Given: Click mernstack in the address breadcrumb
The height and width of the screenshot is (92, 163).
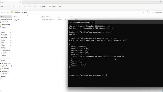Looking at the screenshot, I should click(18, 13).
